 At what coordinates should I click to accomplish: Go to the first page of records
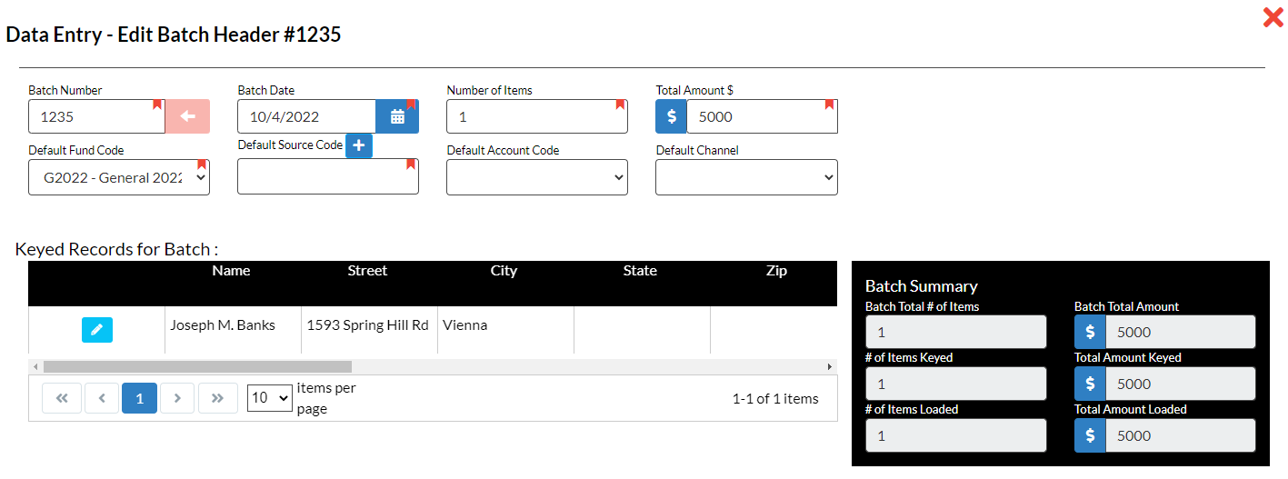pos(62,398)
